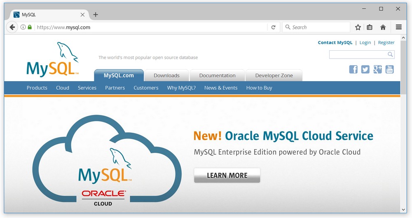
Task: Open News & Events menu item
Action: pos(221,88)
